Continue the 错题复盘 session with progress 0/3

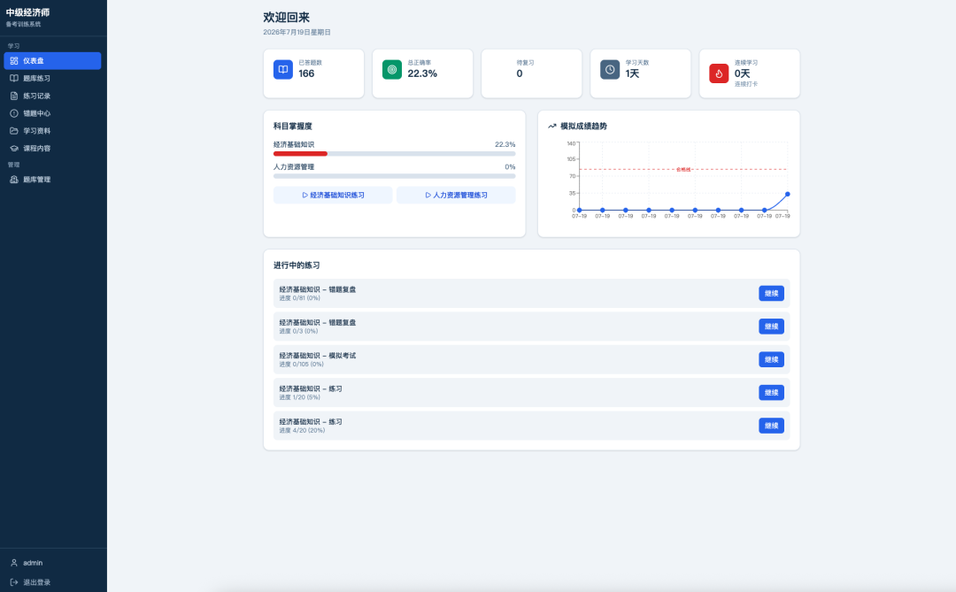tap(771, 327)
